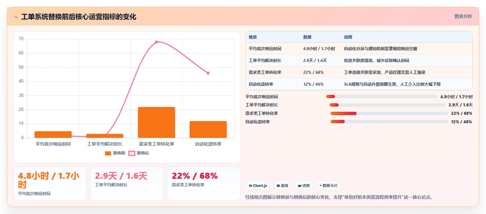Click the title 工单系统替换前后核心运营指标的变化

tap(79, 17)
